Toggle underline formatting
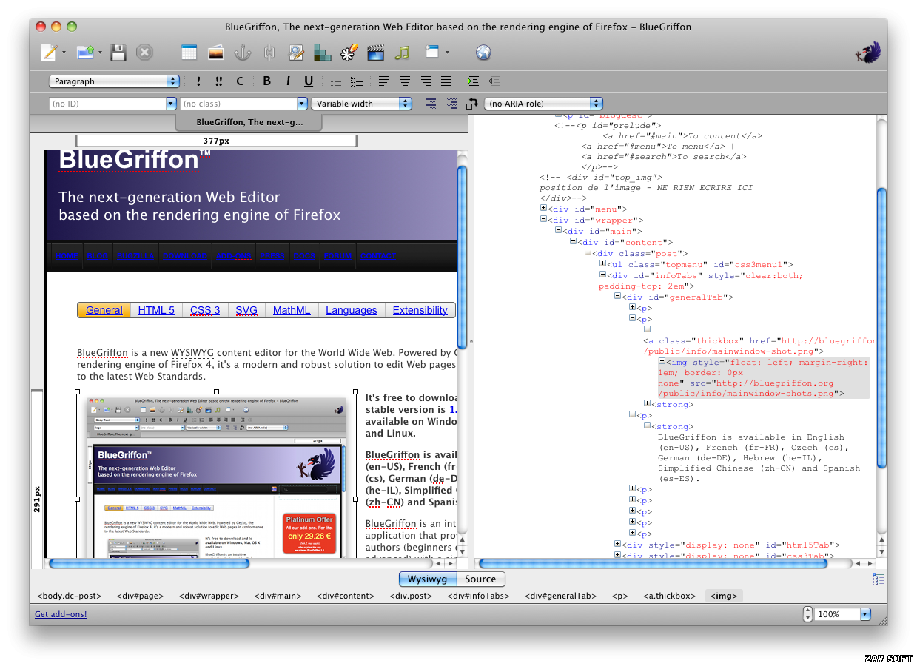 (x=309, y=81)
